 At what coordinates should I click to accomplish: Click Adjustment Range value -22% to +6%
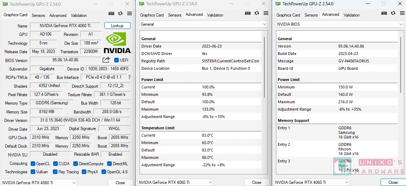(213, 165)
